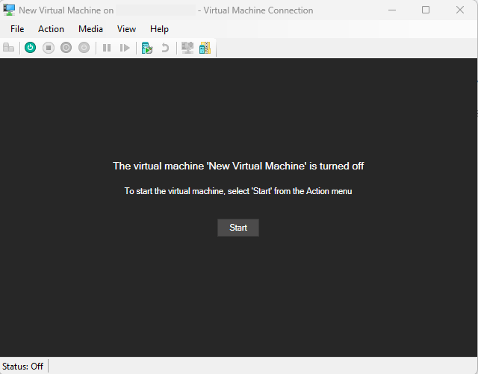Screen dimensions: 478x374
Task: Toggle the Enhanced Session toolbar icon
Action: click(187, 48)
